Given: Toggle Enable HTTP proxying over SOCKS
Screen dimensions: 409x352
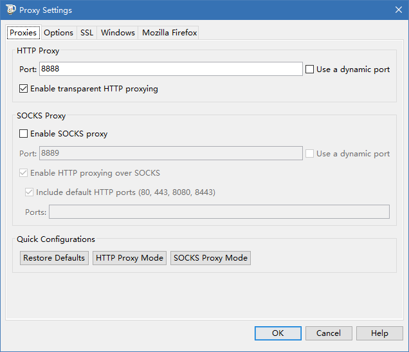Looking at the screenshot, I should pos(24,172).
